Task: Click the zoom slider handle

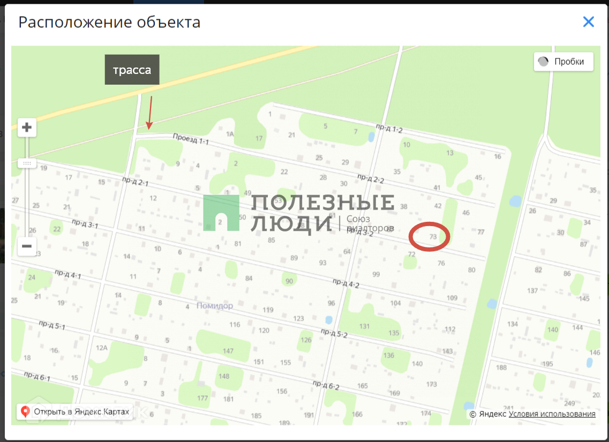Action: pyautogui.click(x=27, y=163)
